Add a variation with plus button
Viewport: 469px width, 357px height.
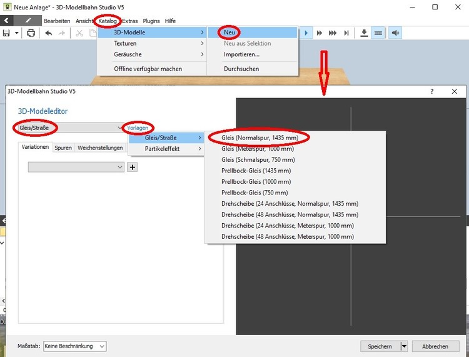132,167
